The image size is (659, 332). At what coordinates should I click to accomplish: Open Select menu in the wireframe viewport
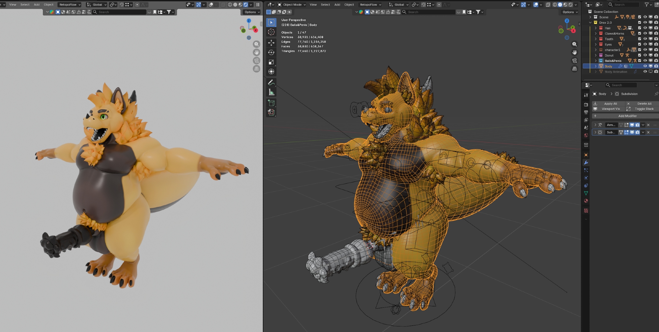(325, 5)
